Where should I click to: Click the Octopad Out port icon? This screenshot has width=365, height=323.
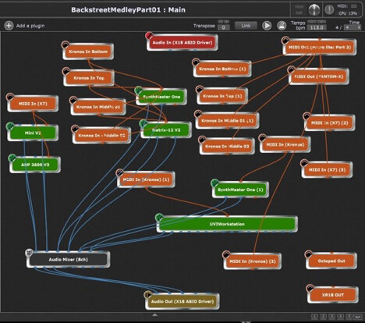[309, 254]
